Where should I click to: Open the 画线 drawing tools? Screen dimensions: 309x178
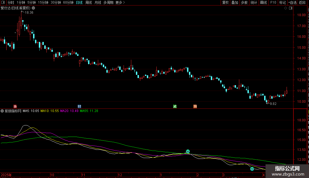click(263, 2)
